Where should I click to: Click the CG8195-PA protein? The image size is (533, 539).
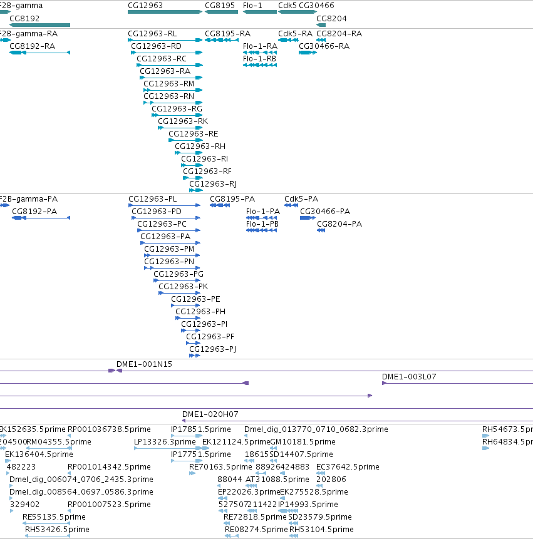(220, 205)
